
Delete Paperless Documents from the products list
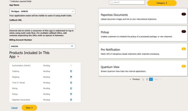pyautogui.click(x=71, y=100)
